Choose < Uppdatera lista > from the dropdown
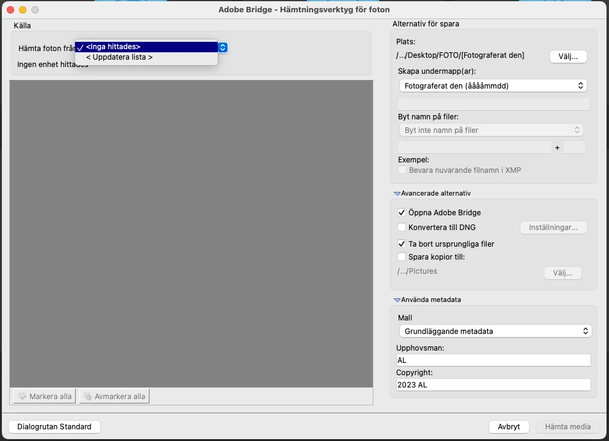The image size is (609, 441). point(146,57)
